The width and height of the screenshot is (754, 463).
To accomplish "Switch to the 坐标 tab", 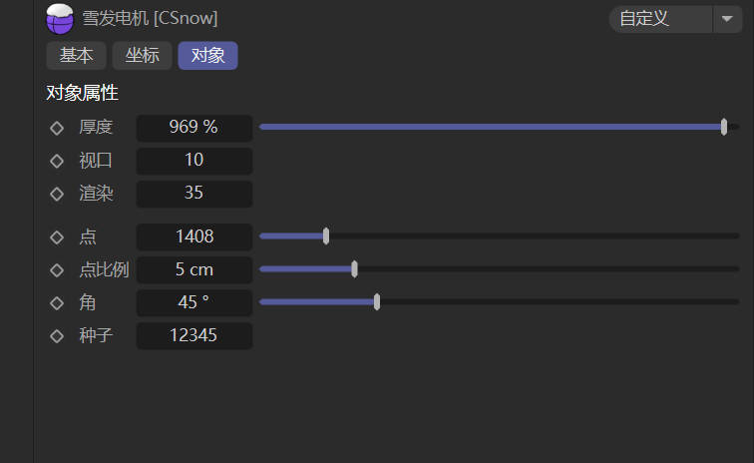I will point(142,56).
